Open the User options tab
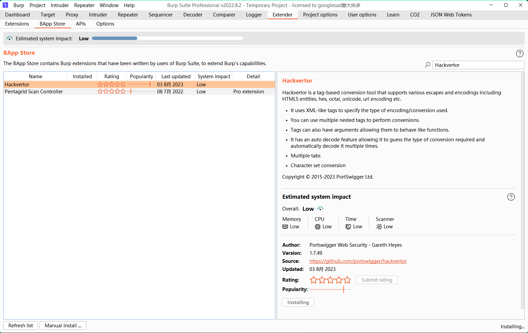This screenshot has width=528, height=333. pos(362,15)
